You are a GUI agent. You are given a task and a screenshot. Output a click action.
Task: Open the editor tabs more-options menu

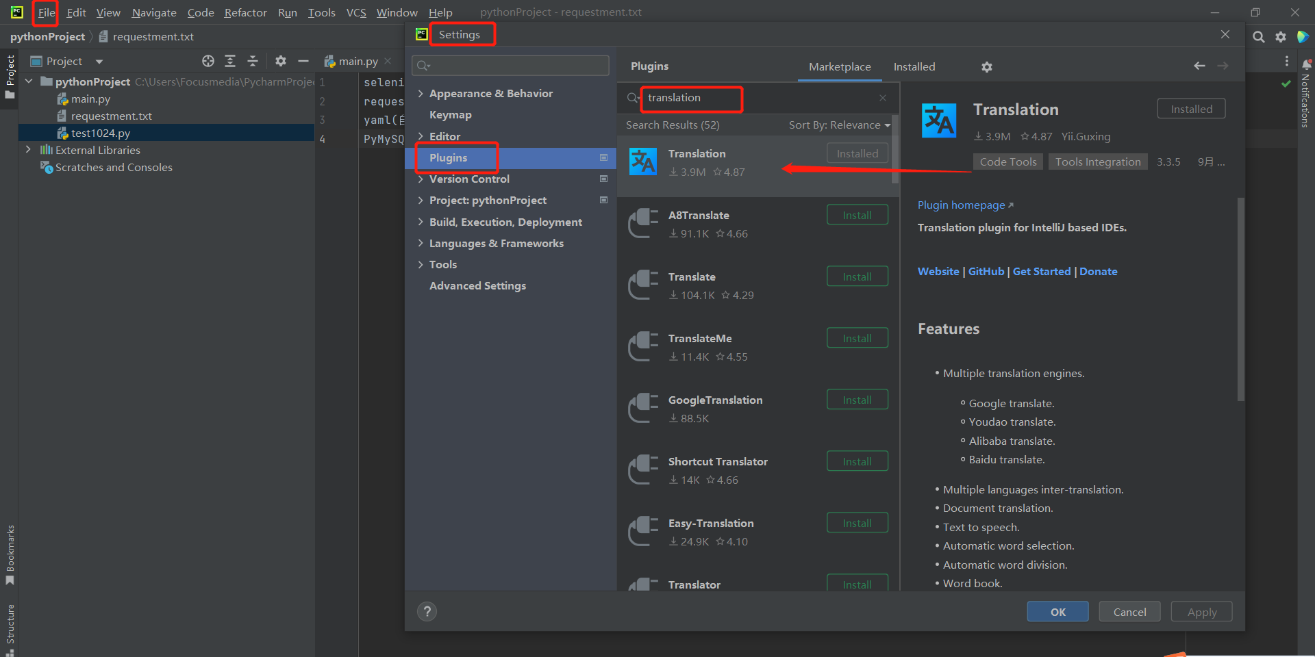(x=1287, y=61)
